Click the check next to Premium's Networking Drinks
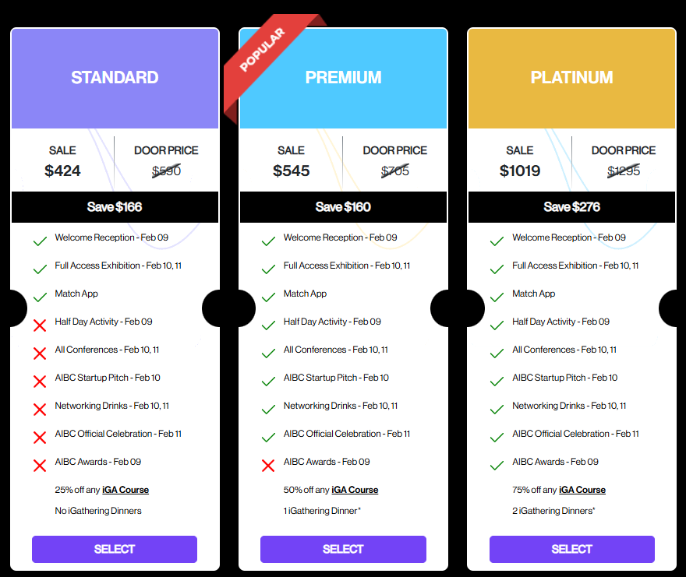Screen dimensions: 686x577 click(268, 409)
